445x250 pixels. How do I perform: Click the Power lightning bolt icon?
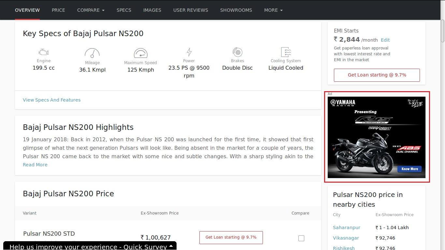(189, 52)
